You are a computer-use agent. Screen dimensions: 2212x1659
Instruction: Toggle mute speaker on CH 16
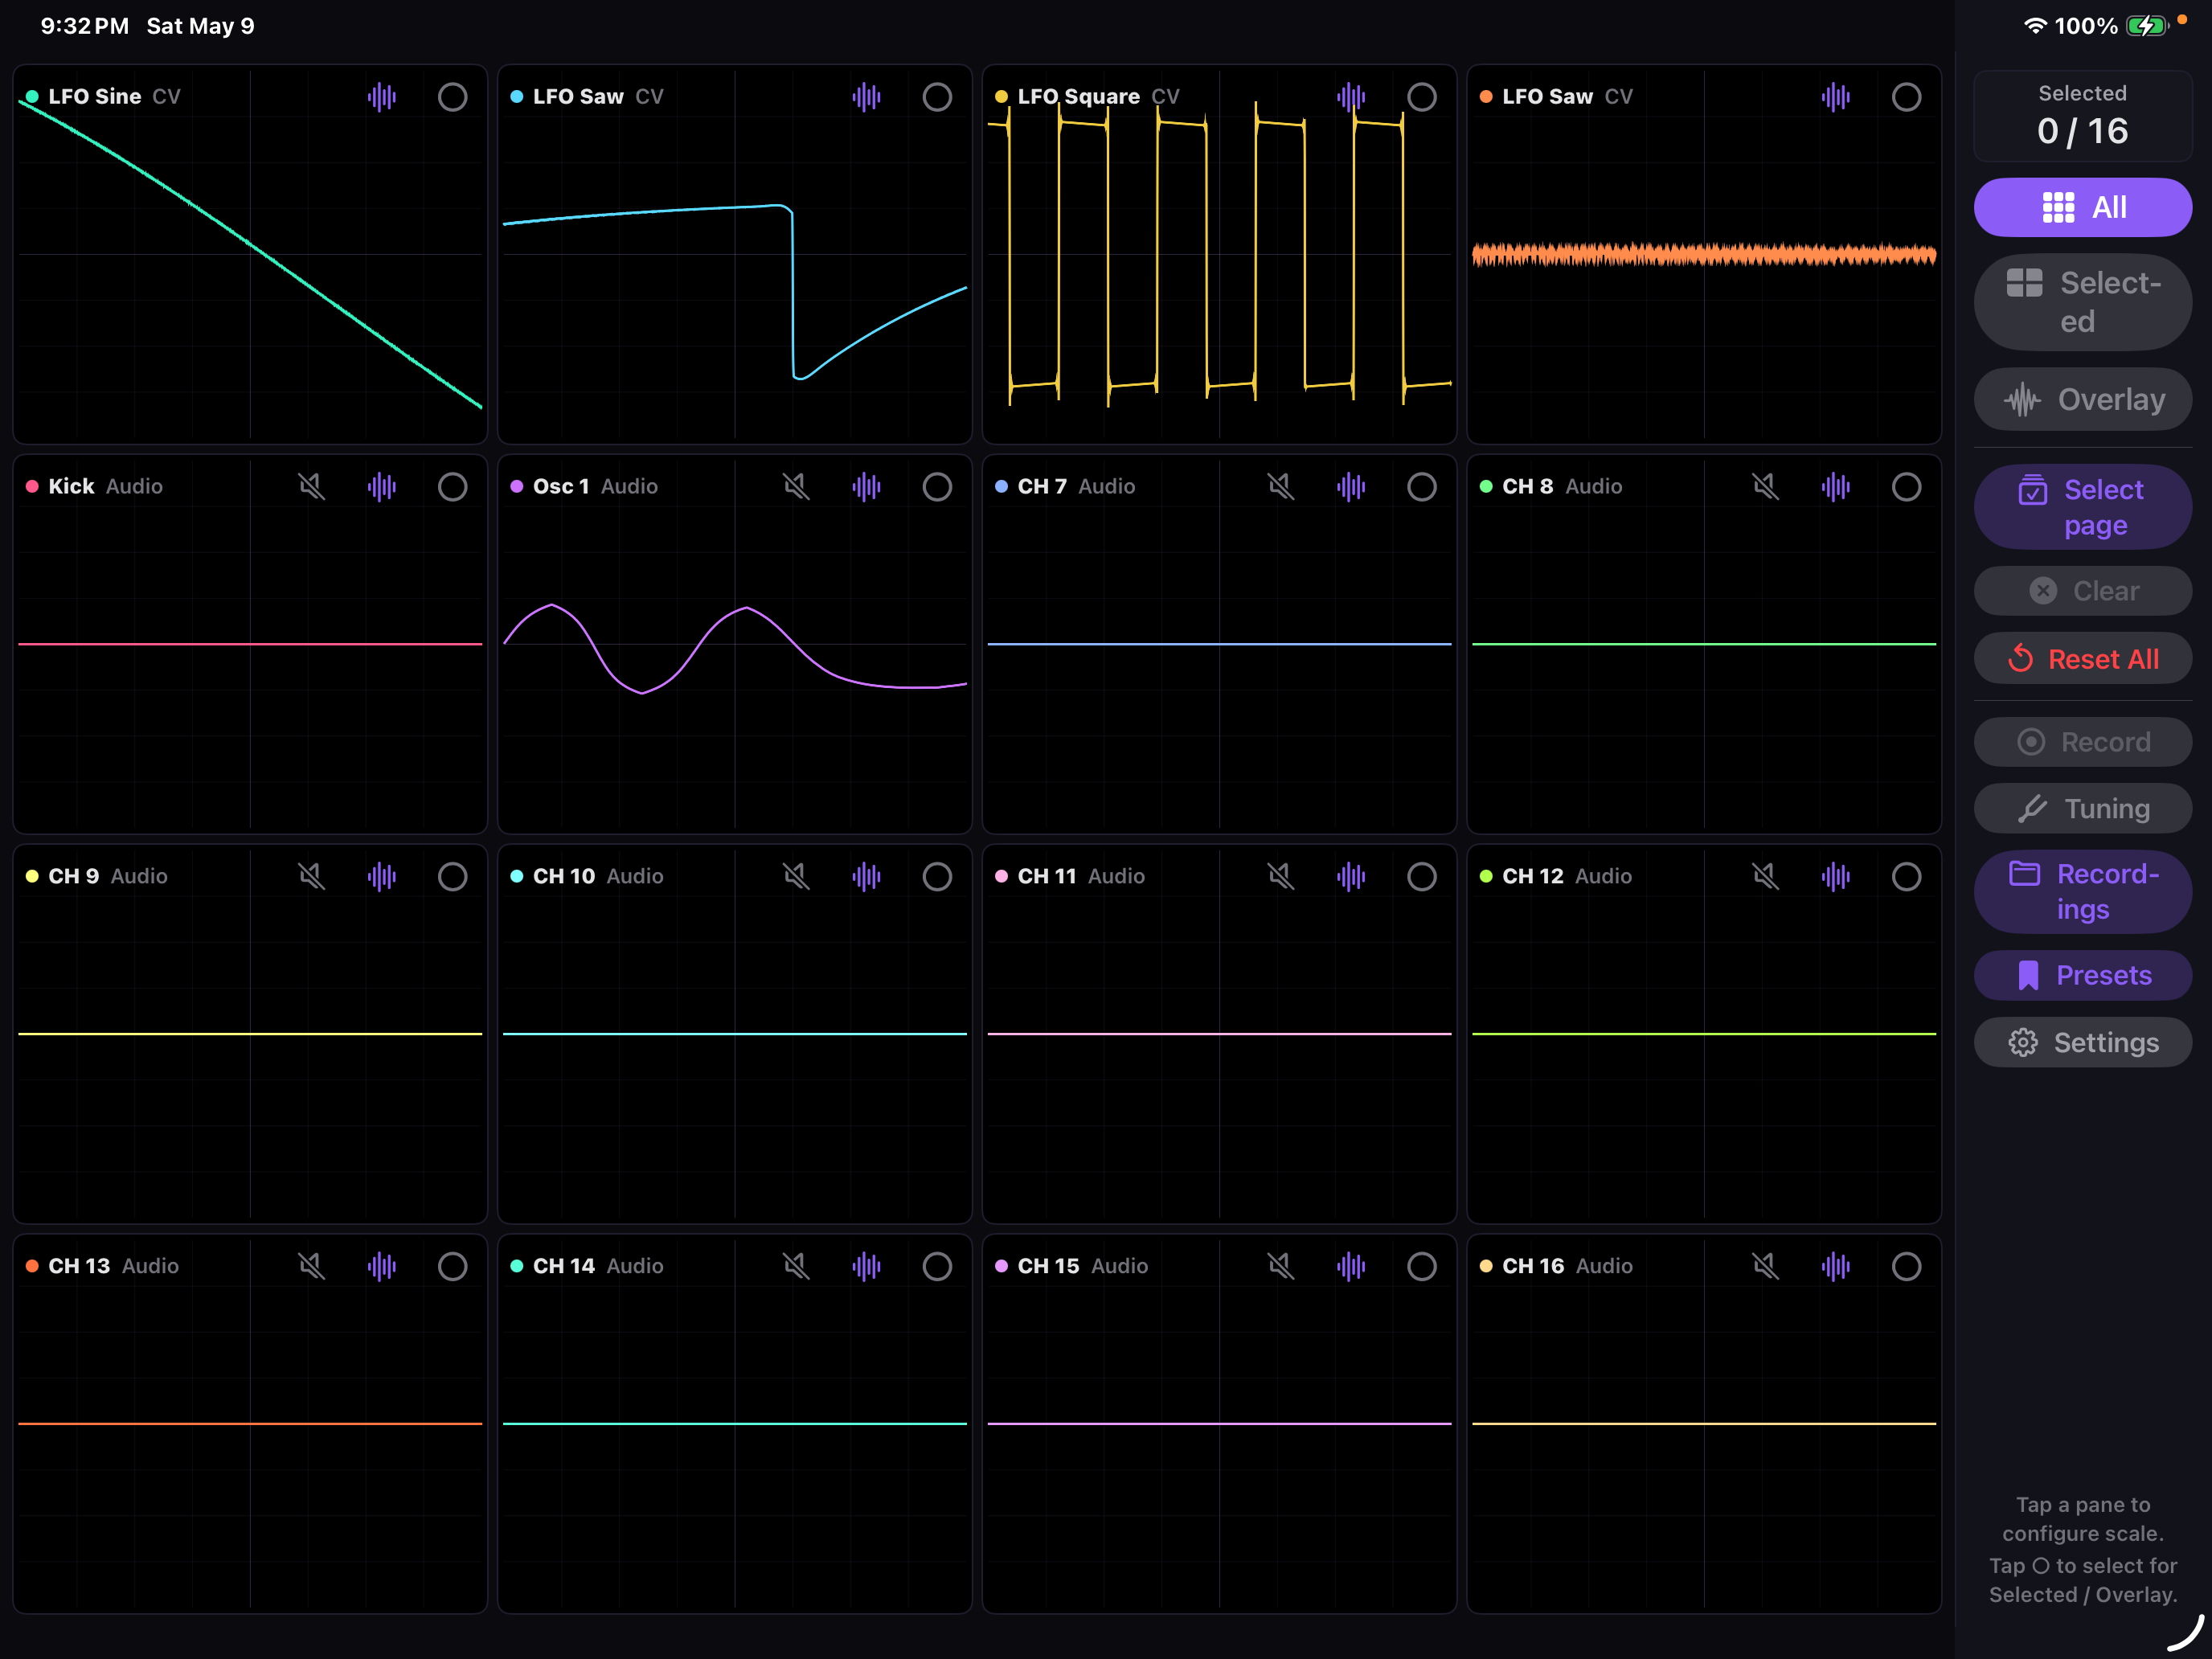[1765, 1267]
